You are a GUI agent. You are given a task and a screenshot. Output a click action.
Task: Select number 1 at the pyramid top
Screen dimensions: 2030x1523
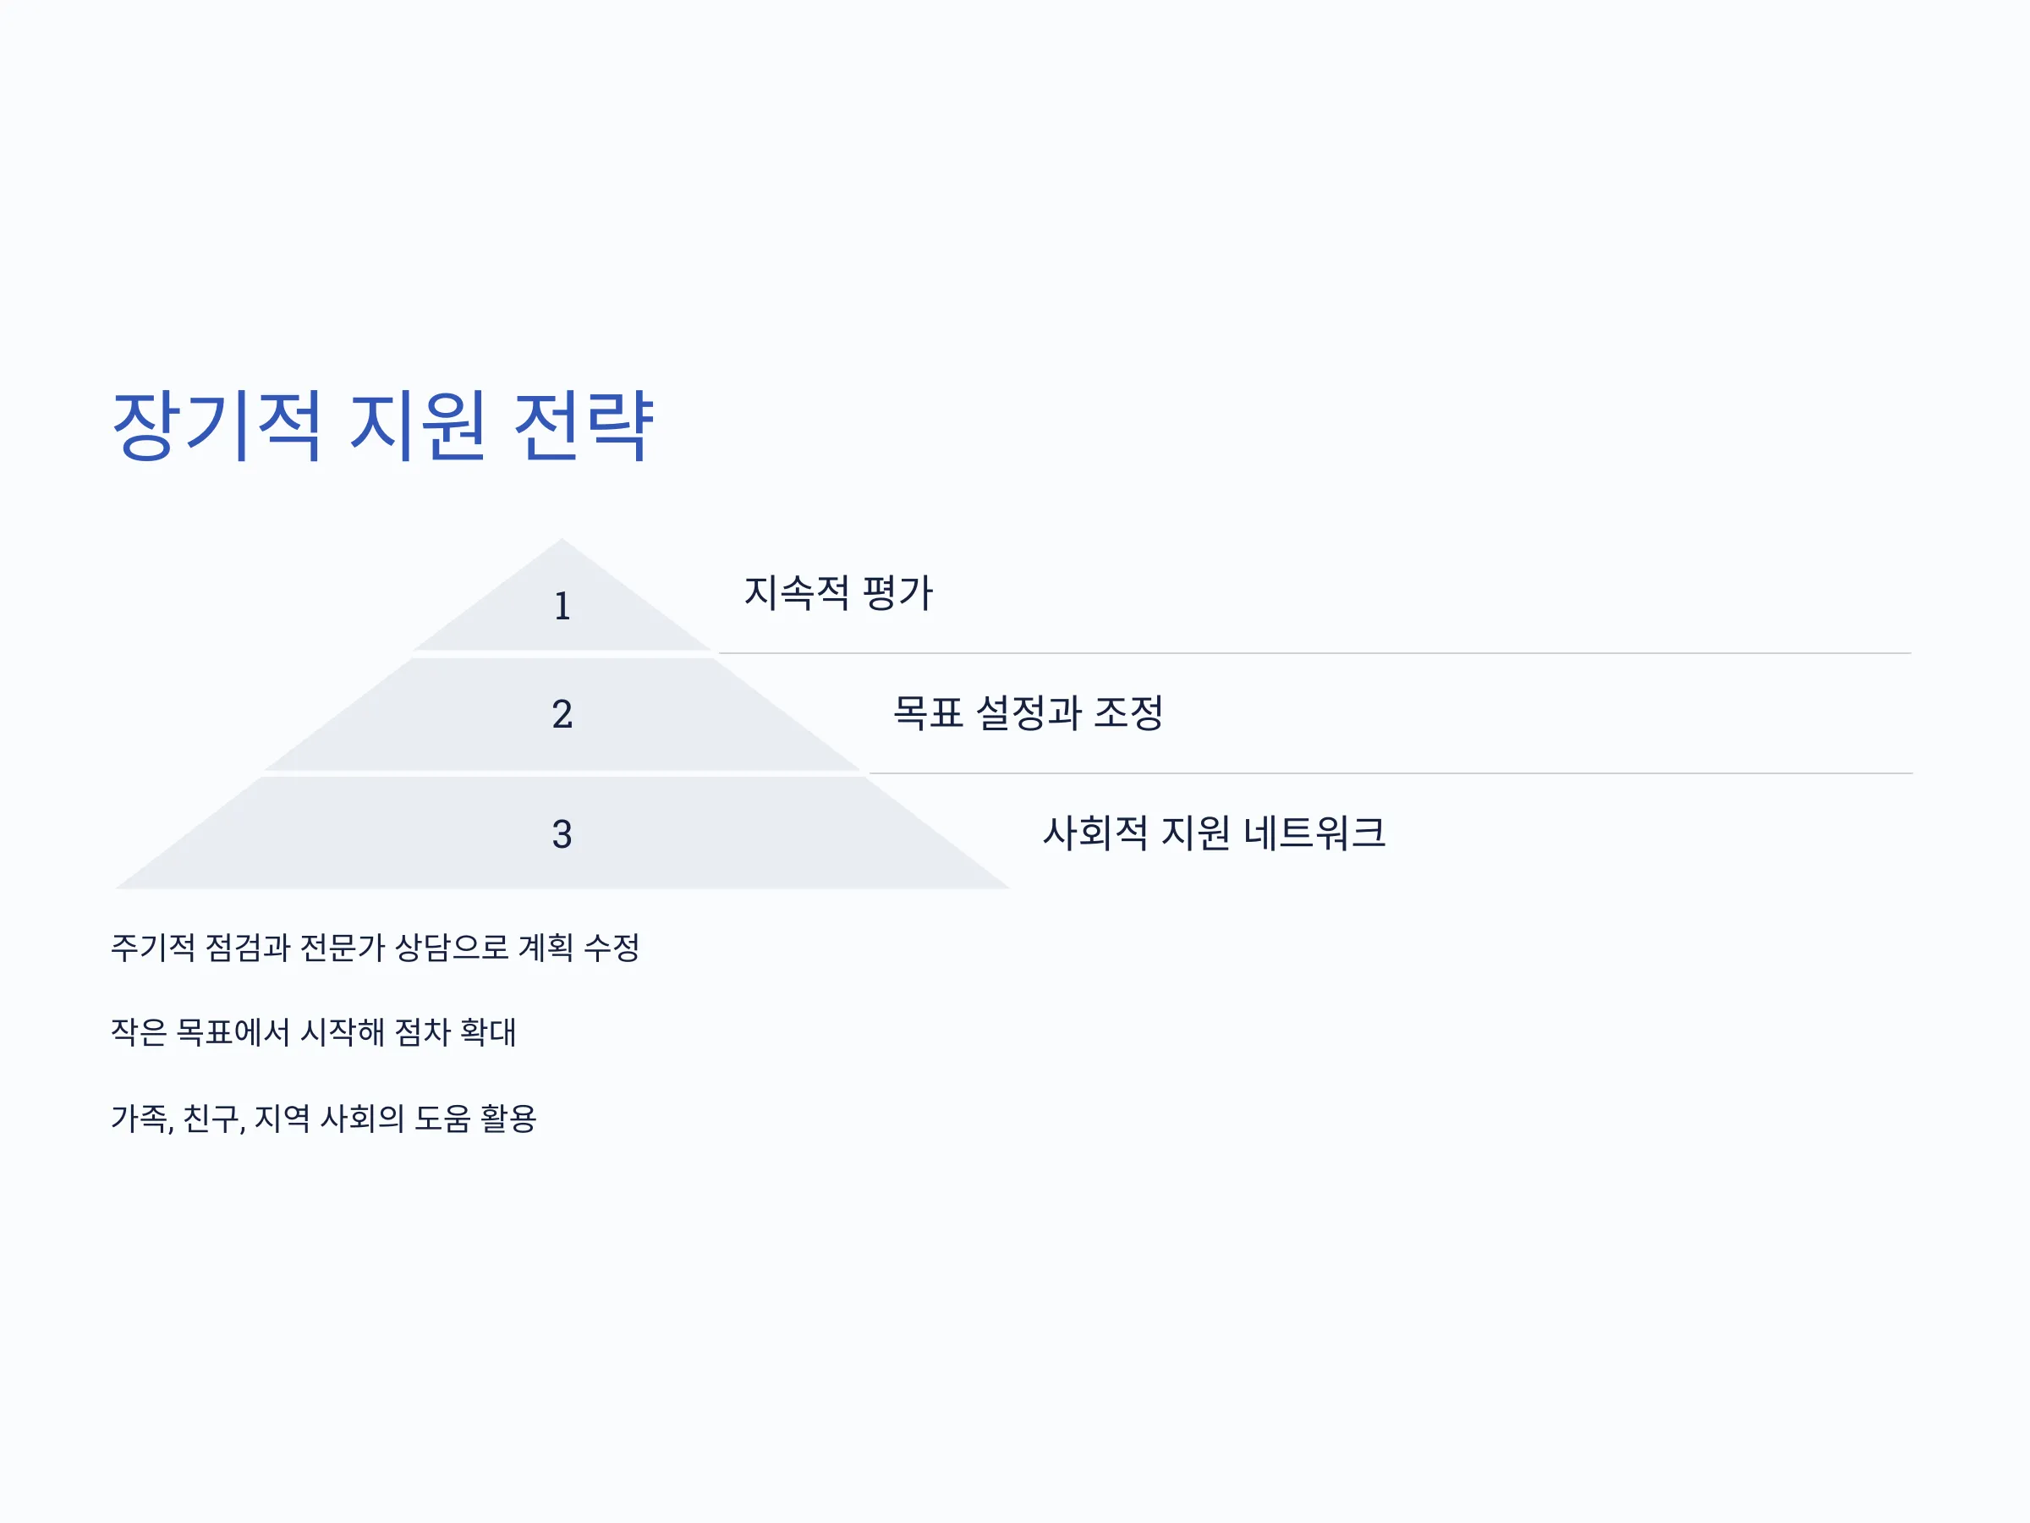pyautogui.click(x=562, y=606)
